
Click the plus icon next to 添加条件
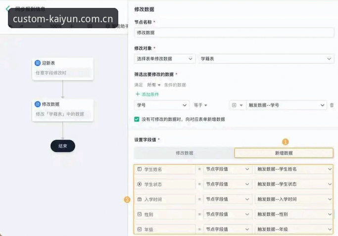(x=138, y=94)
